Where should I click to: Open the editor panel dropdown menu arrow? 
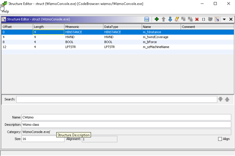point(224,19)
